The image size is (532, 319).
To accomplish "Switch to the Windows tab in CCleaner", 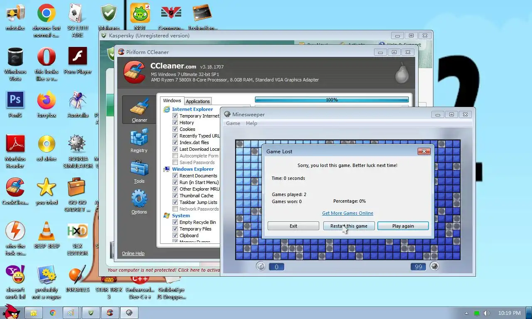I will coord(172,101).
